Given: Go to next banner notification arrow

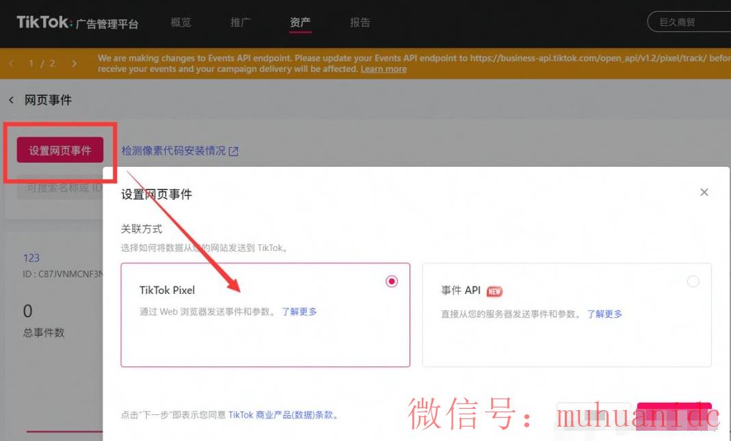Looking at the screenshot, I should [x=74, y=64].
